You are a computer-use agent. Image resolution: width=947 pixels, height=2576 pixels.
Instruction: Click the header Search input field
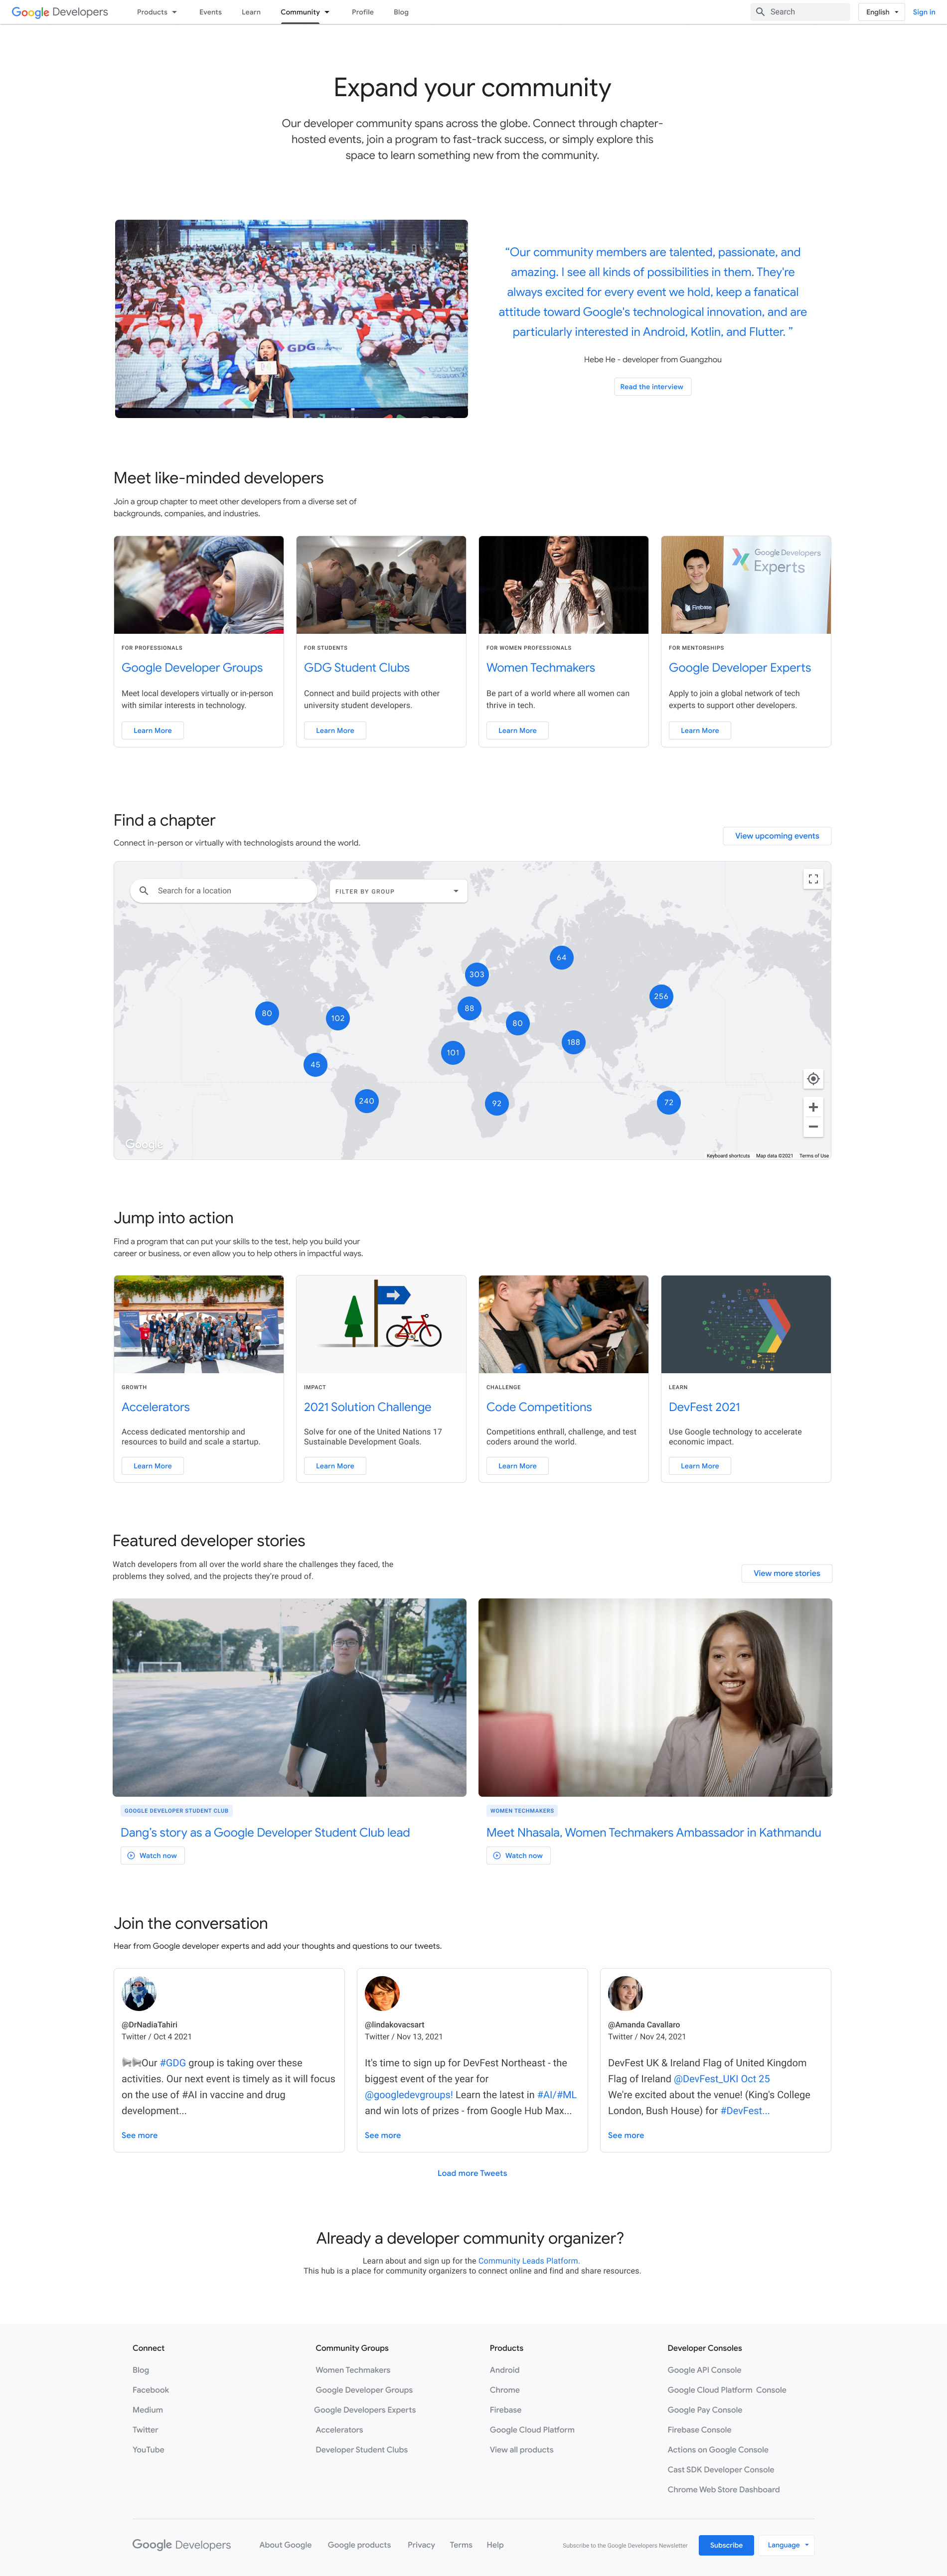coord(800,12)
